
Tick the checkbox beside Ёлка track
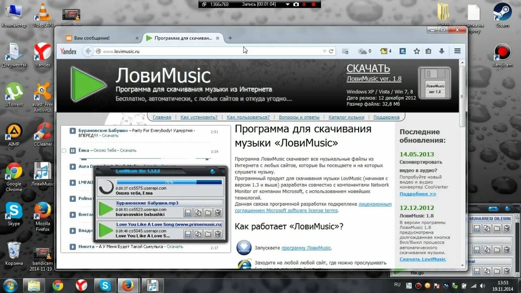coord(64,151)
